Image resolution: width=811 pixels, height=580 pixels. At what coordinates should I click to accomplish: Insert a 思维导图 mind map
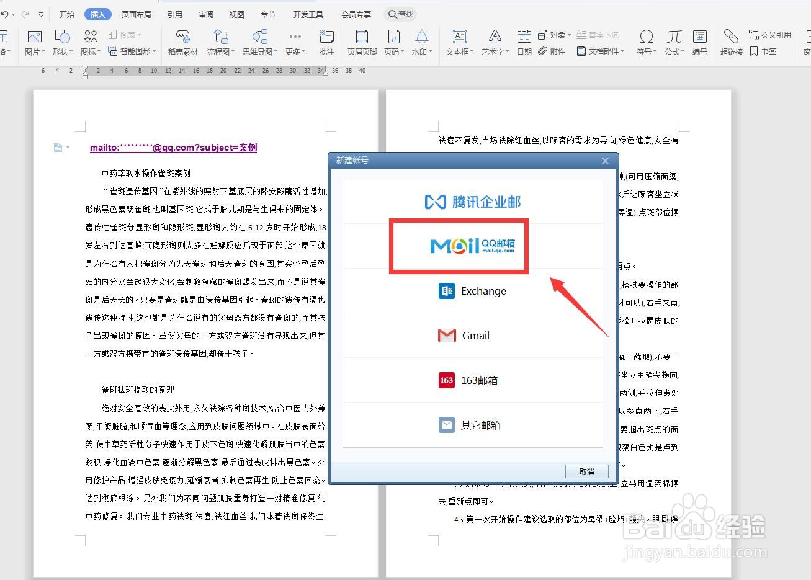260,42
